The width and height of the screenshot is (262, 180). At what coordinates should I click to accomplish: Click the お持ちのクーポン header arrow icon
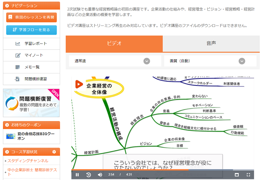point(7,125)
